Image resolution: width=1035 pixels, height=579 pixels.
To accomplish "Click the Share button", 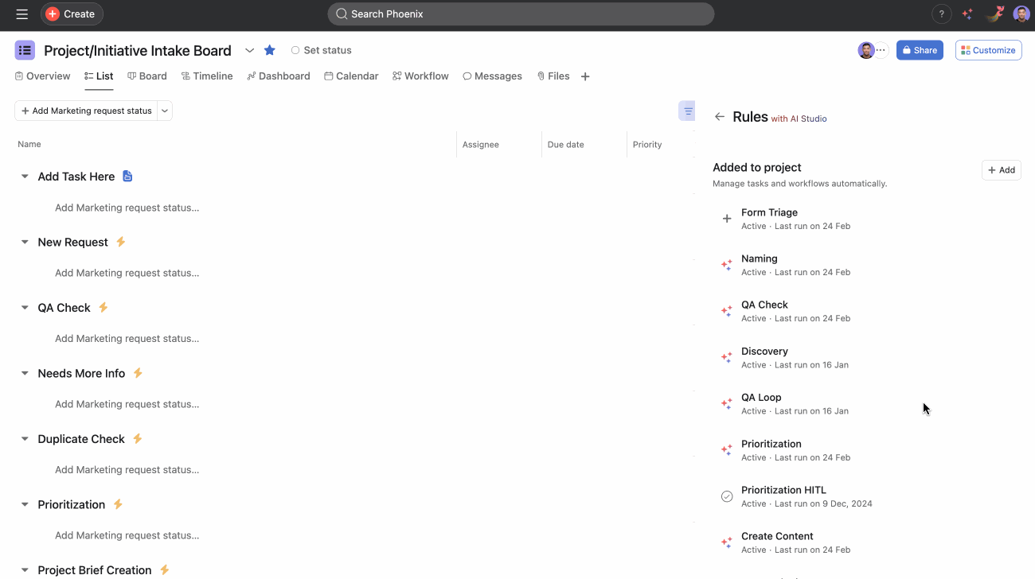I will click(x=919, y=50).
